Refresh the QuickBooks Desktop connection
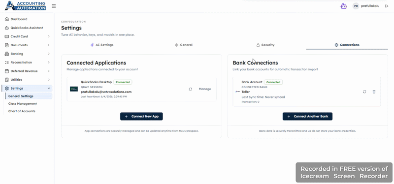 coord(191,89)
